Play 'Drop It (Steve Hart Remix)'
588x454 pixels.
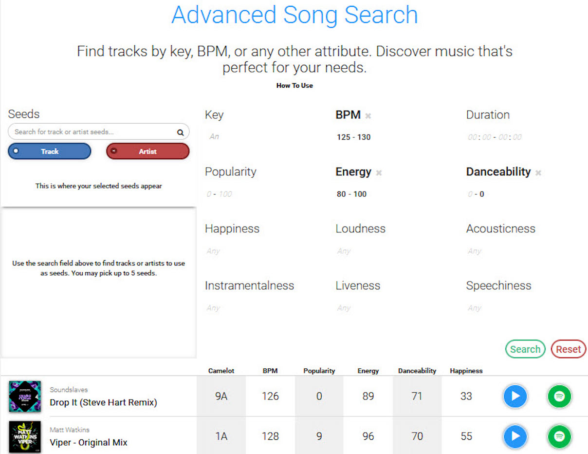click(515, 396)
